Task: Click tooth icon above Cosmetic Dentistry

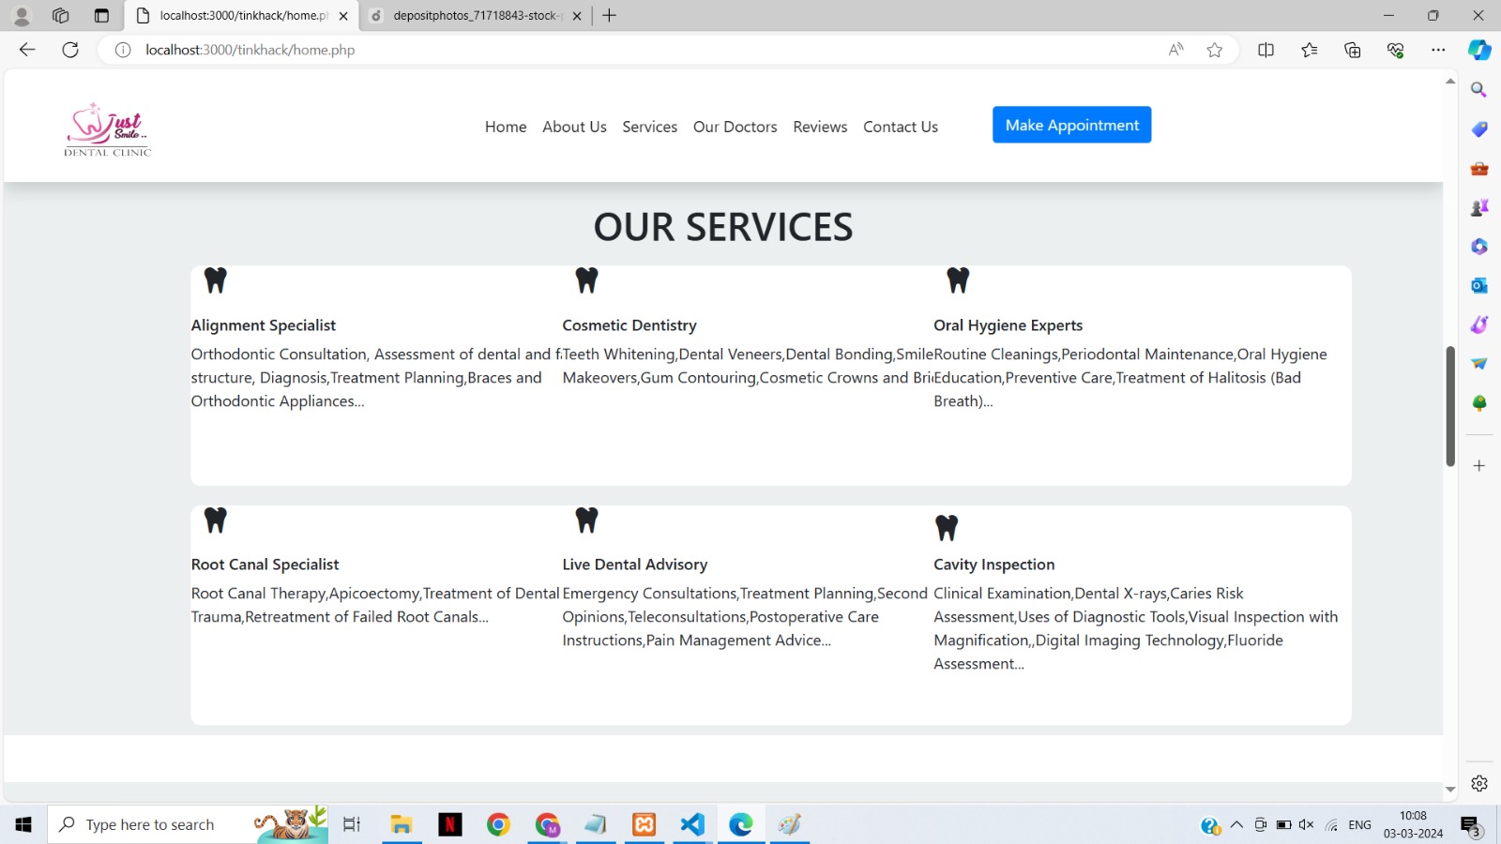Action: [x=587, y=280]
